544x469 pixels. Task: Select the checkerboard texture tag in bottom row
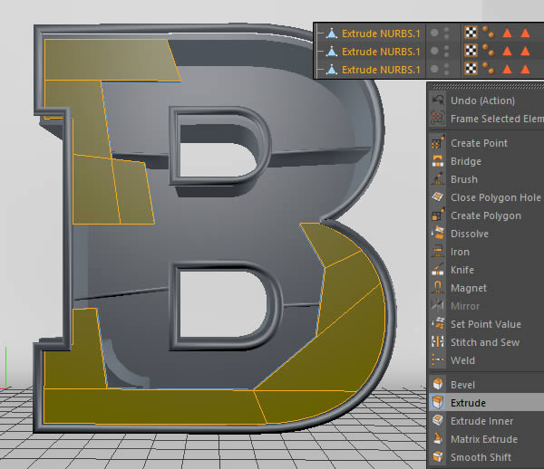click(471, 69)
